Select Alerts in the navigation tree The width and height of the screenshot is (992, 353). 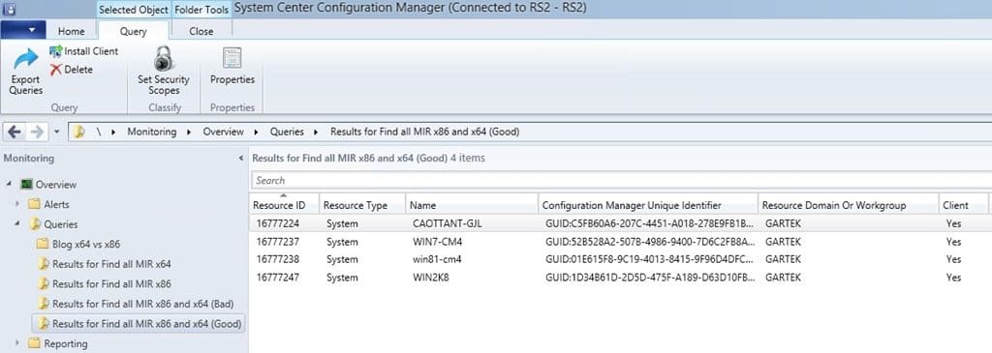click(56, 204)
